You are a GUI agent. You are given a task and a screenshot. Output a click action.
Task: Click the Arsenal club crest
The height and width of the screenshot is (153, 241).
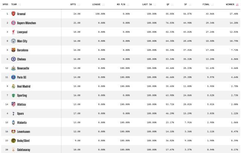[x=13, y=14]
